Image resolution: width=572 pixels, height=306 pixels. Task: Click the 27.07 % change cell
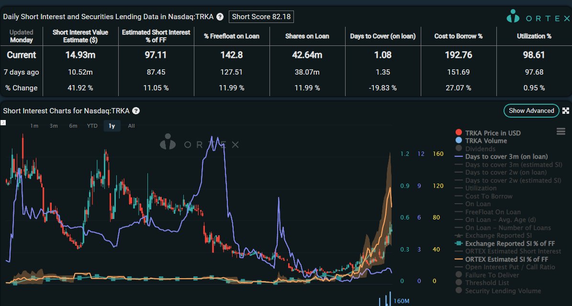point(459,88)
